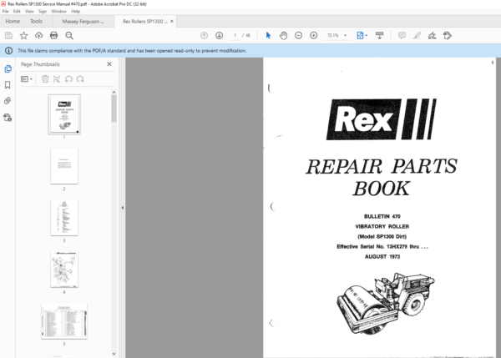Rotate page thumbnails clockwise

click(80, 78)
